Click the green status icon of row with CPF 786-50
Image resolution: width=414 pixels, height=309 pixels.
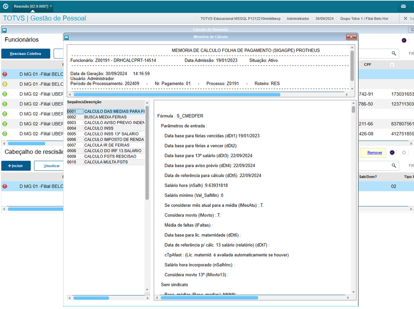[5, 104]
